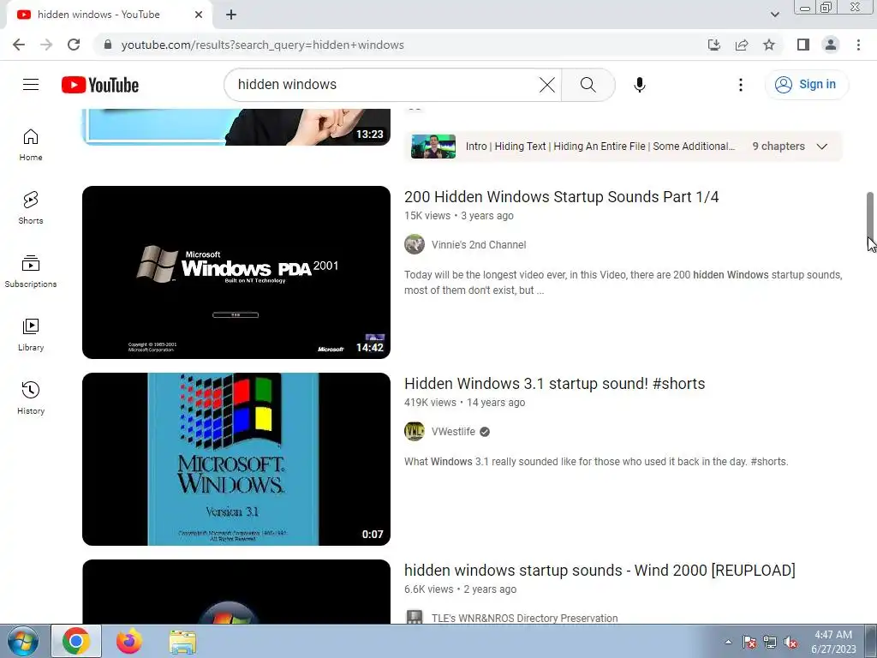Open History in sidebar
This screenshot has height=658, width=877.
pyautogui.click(x=31, y=398)
